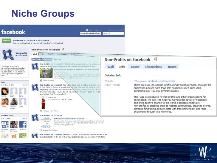
Task: Open the Boxes tab in the enlarged callout
Action: point(135,67)
